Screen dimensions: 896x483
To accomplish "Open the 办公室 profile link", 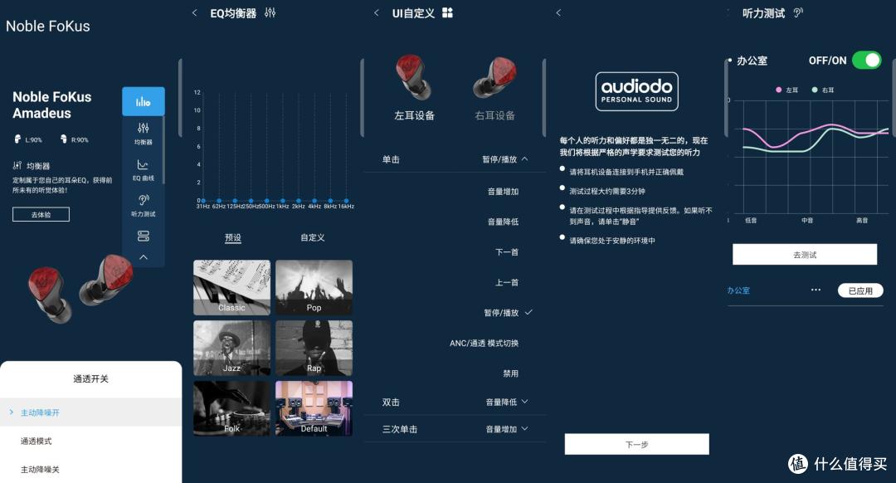I will coord(738,290).
